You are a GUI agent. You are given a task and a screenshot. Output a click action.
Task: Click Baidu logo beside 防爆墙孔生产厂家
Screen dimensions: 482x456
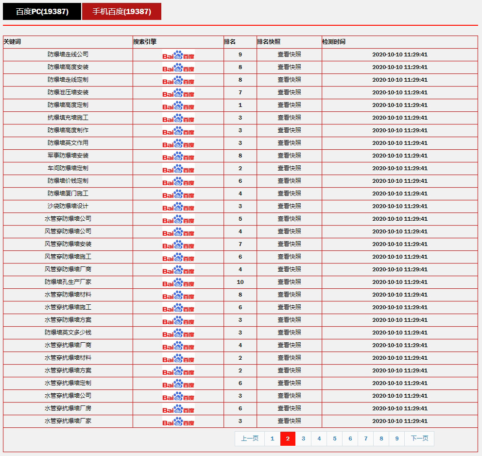pos(178,282)
